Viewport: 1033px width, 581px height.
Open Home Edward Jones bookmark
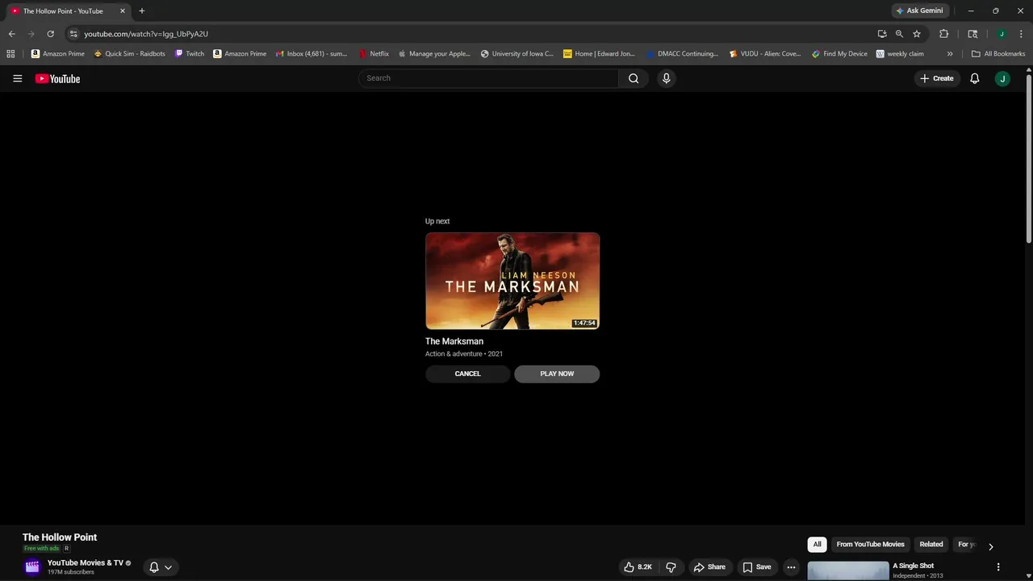600,54
